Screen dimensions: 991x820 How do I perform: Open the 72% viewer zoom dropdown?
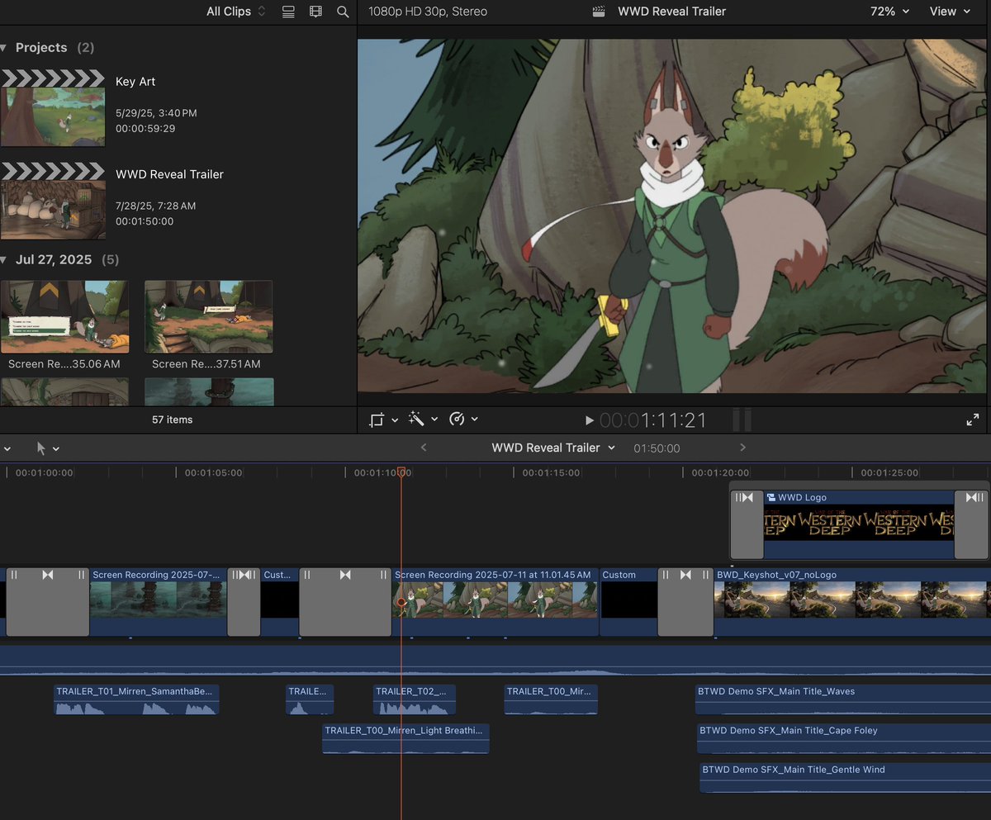[x=889, y=12]
